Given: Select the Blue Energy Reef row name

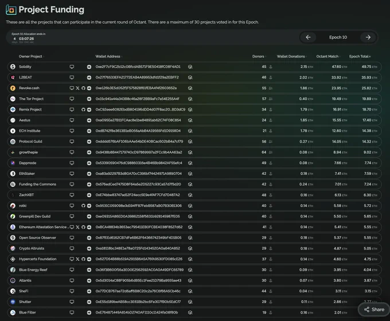Looking at the screenshot, I should 33,270.
